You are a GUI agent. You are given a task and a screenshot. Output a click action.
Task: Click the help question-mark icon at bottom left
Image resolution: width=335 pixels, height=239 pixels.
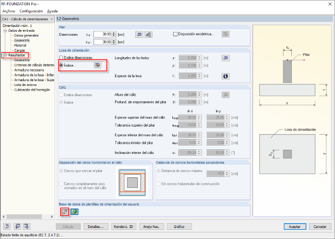coord(7,226)
